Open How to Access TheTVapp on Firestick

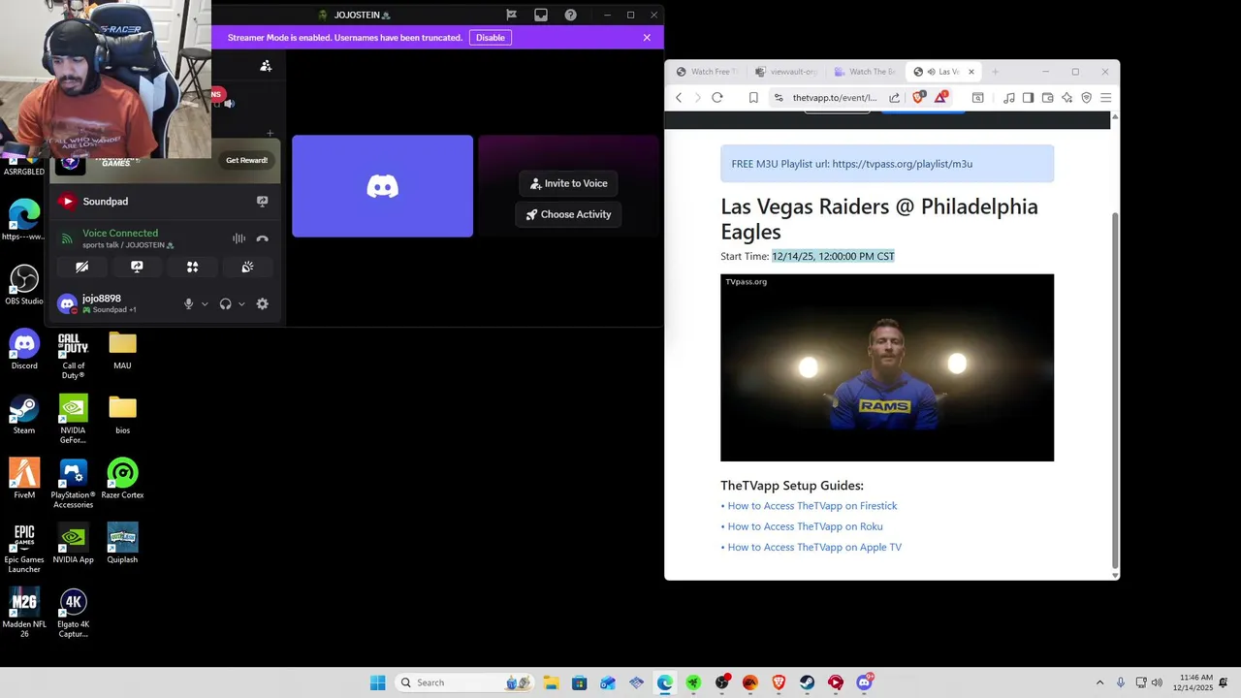coord(812,506)
